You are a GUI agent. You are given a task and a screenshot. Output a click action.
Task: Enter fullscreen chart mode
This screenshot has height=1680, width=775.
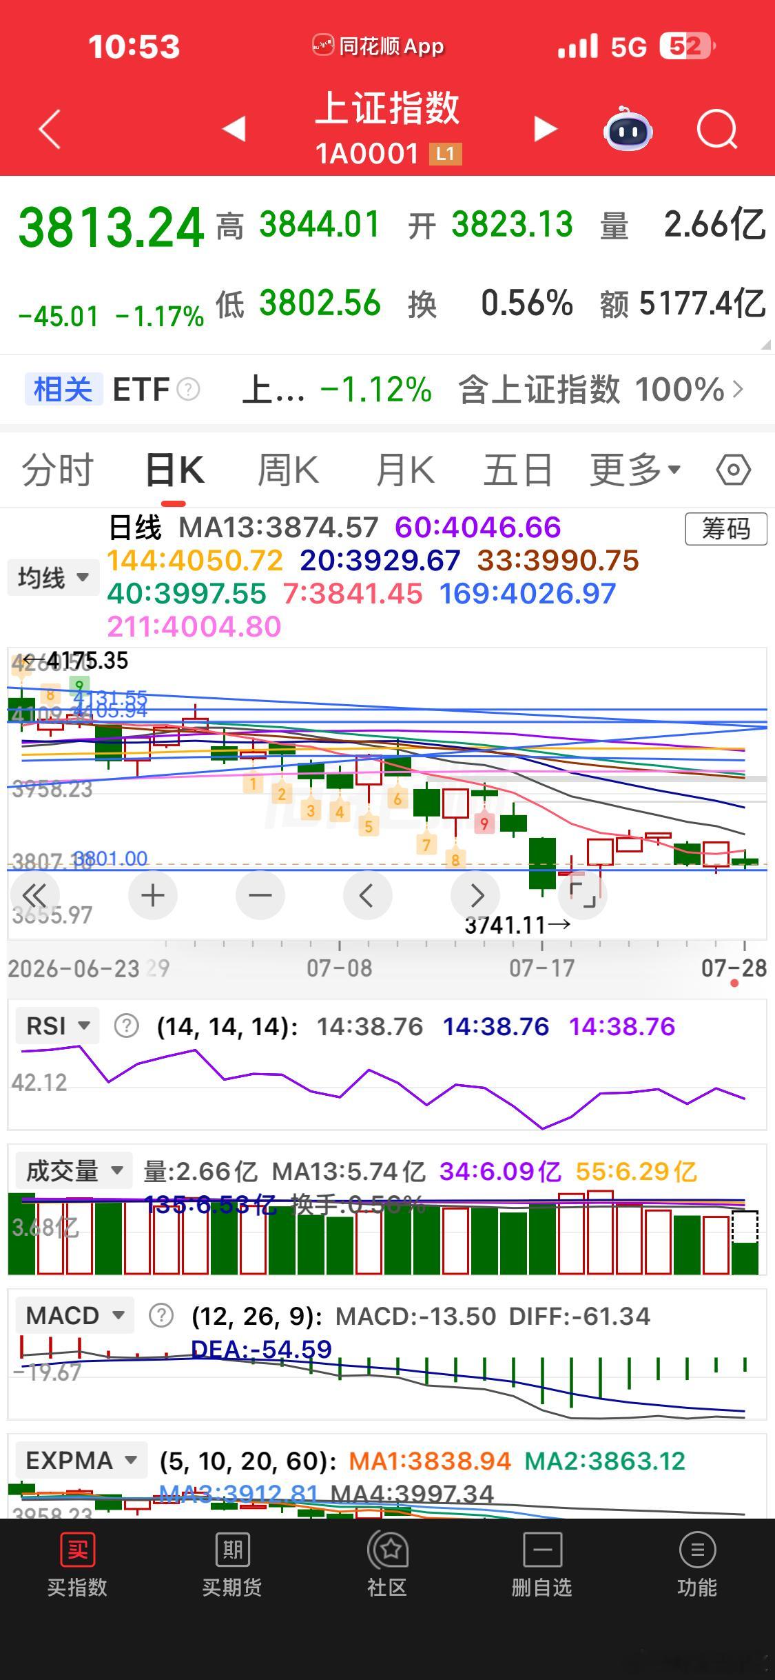point(583,895)
